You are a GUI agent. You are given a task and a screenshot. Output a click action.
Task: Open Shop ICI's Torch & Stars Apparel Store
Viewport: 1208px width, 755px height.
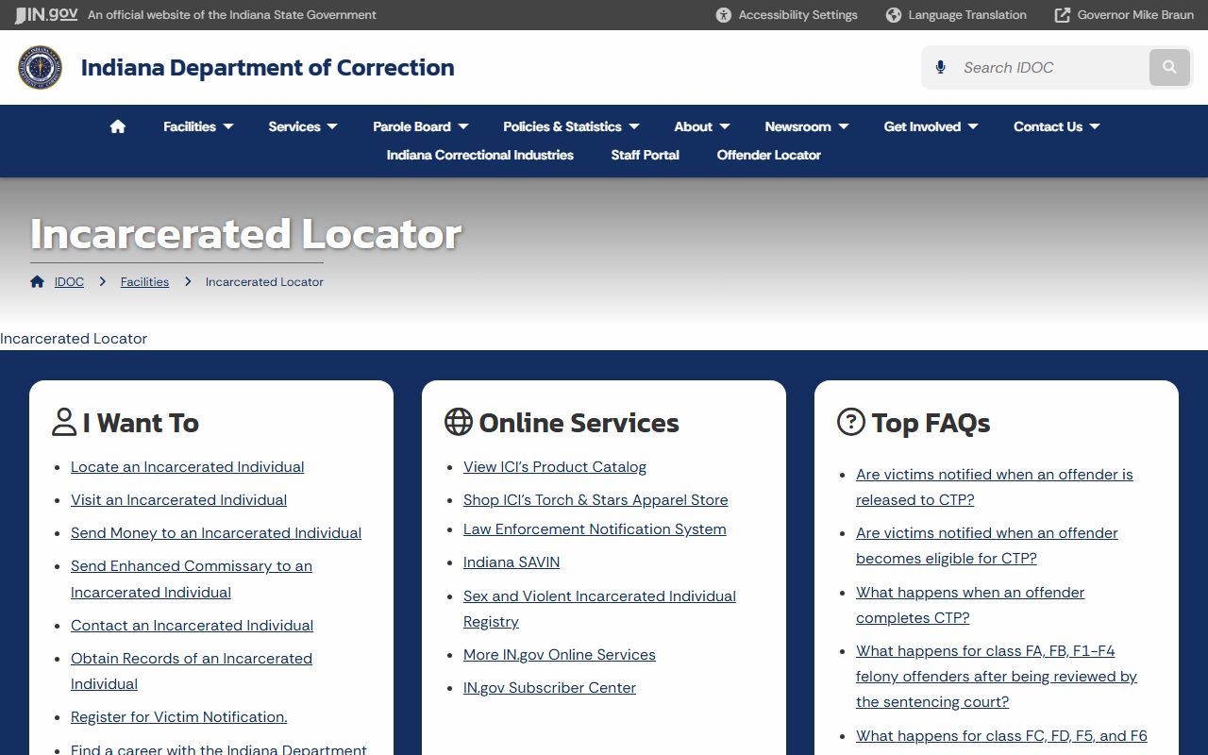[596, 500]
